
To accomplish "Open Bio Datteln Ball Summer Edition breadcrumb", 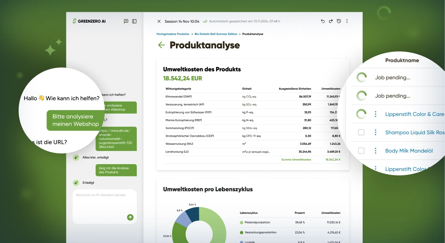I will pyautogui.click(x=216, y=34).
